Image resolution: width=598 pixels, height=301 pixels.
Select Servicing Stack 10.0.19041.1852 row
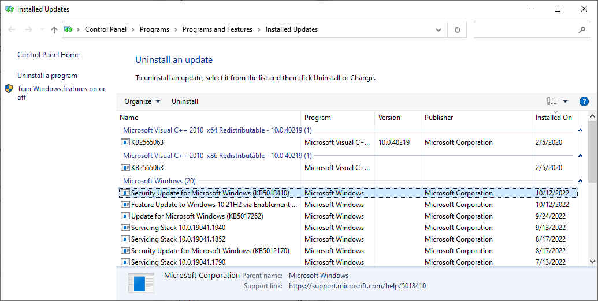tap(348, 239)
